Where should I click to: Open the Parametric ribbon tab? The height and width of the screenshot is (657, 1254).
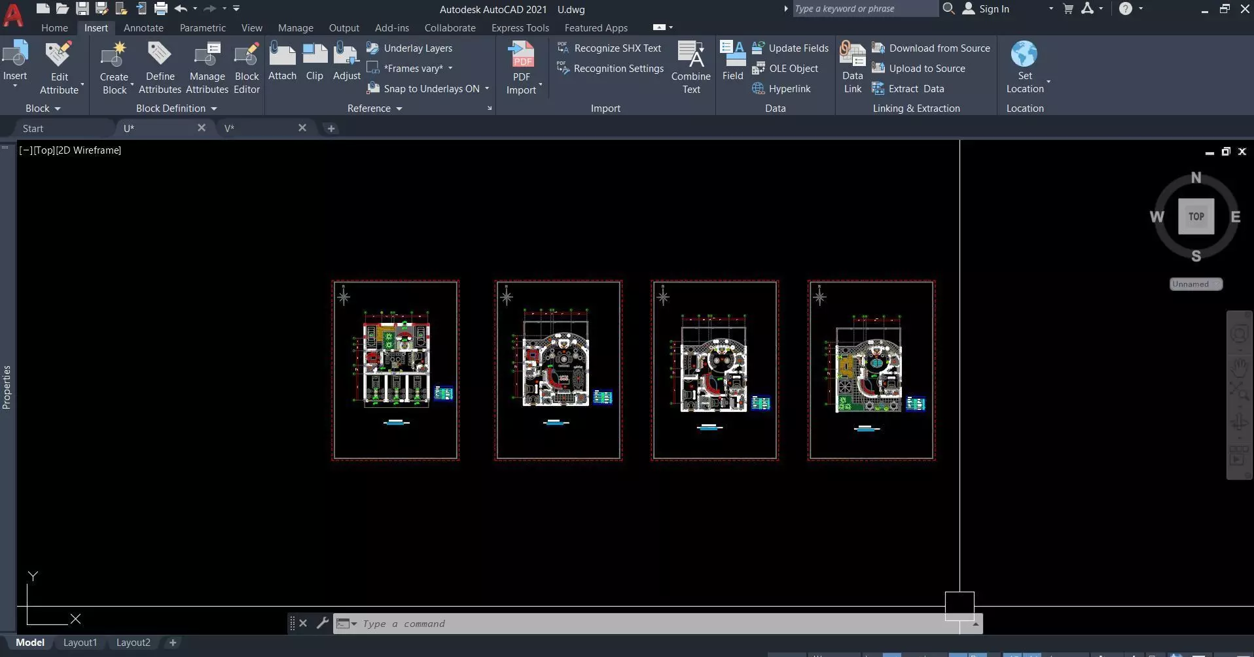[203, 28]
